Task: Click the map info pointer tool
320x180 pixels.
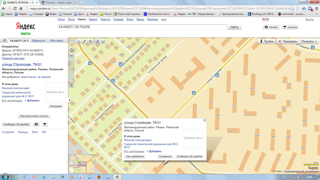Action: pyautogui.click(x=103, y=42)
